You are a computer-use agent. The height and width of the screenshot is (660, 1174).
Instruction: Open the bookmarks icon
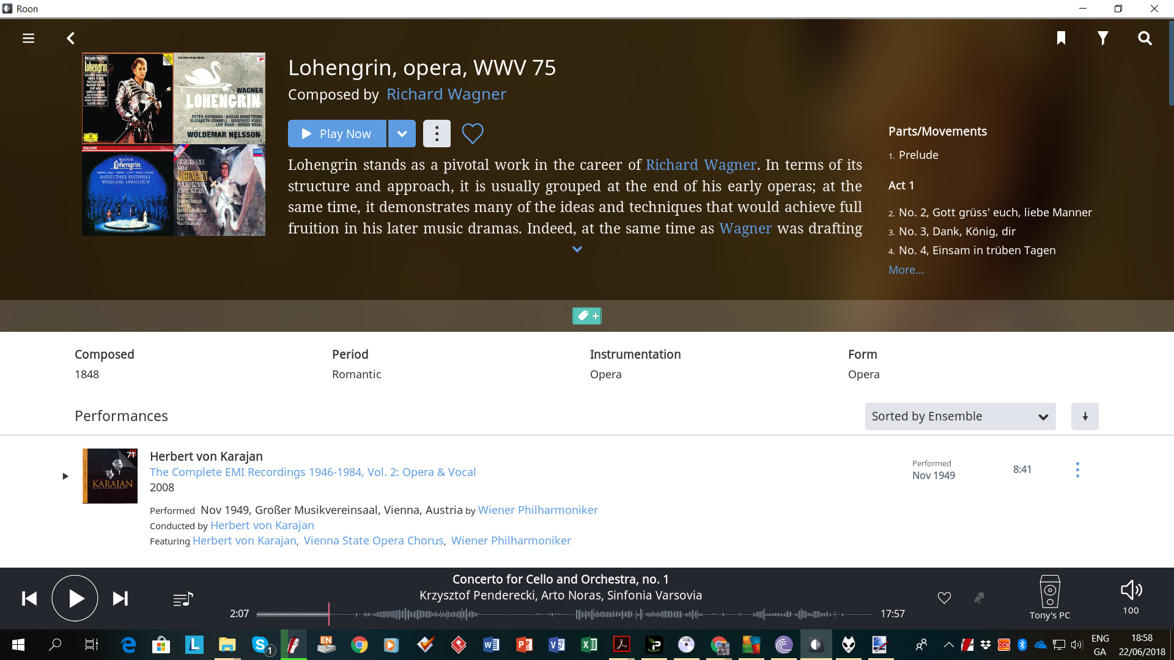pos(1061,38)
